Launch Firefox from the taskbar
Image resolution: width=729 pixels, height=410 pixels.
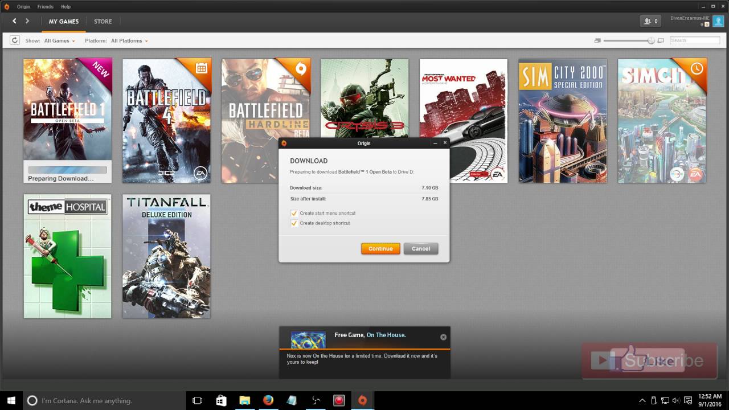(x=268, y=400)
